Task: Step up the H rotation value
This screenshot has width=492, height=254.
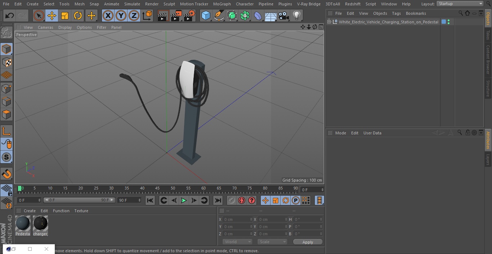Action: point(321,218)
